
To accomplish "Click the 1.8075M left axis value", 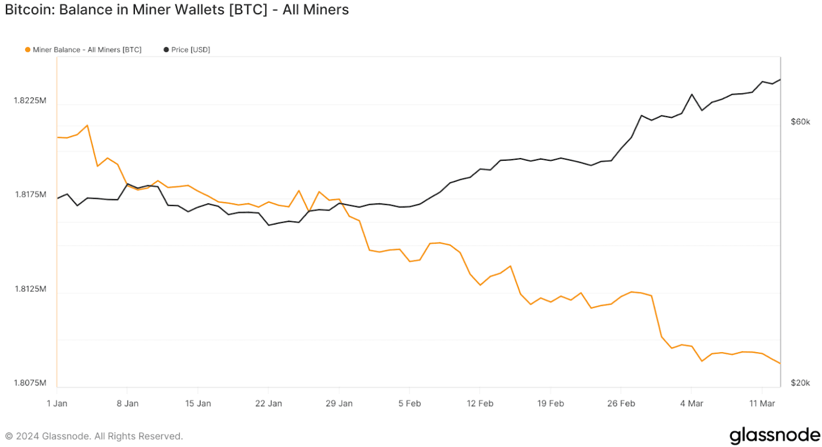I will pyautogui.click(x=30, y=383).
